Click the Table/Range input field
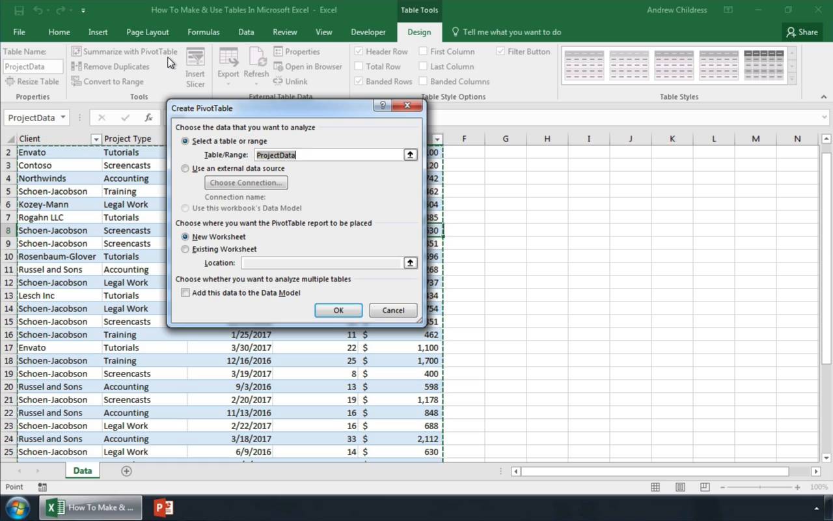This screenshot has width=833, height=521. (x=329, y=155)
